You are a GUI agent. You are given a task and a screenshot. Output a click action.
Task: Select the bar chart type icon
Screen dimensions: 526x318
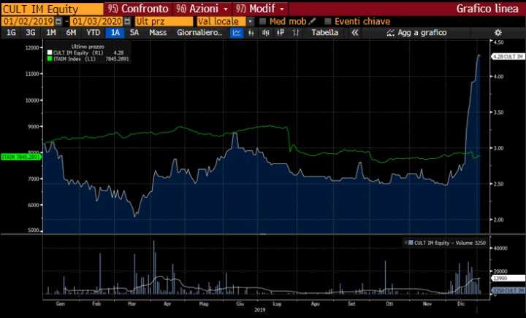point(251,33)
